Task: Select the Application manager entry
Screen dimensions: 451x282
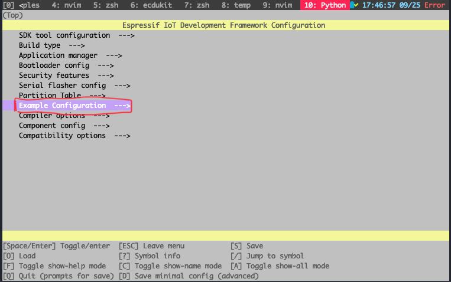Action: [70, 55]
